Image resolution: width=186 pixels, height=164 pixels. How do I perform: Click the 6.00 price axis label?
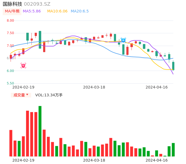click(10, 71)
